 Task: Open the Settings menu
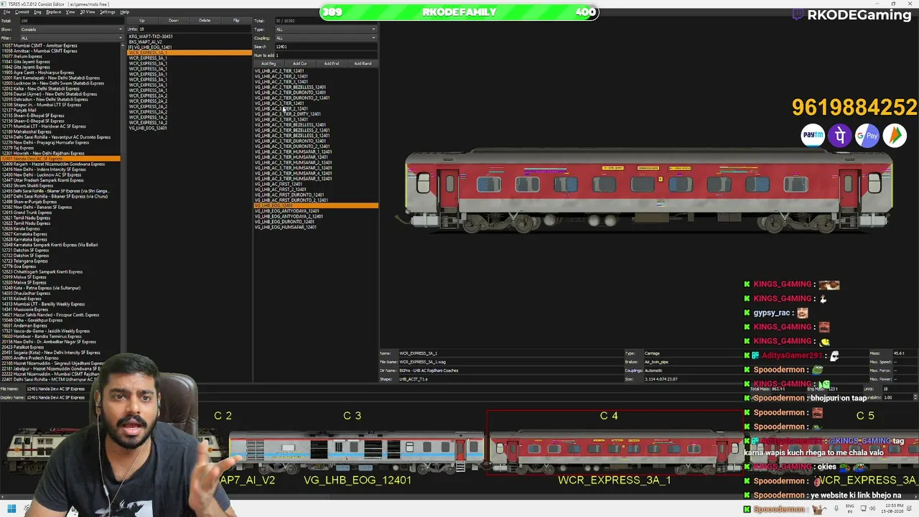[108, 12]
